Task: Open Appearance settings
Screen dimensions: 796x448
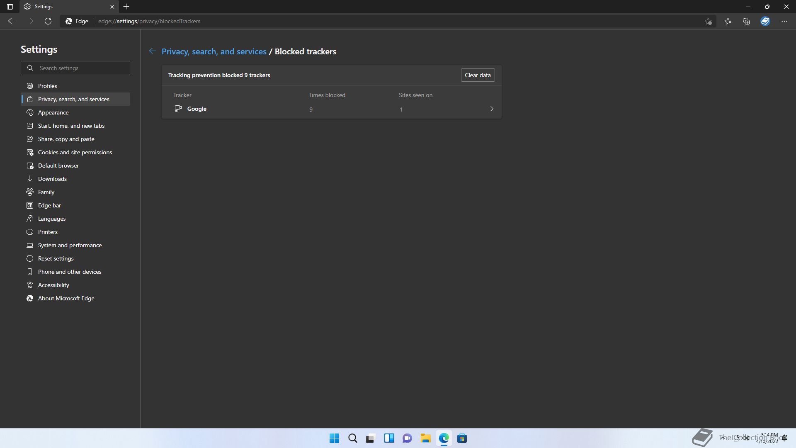Action: [75, 112]
